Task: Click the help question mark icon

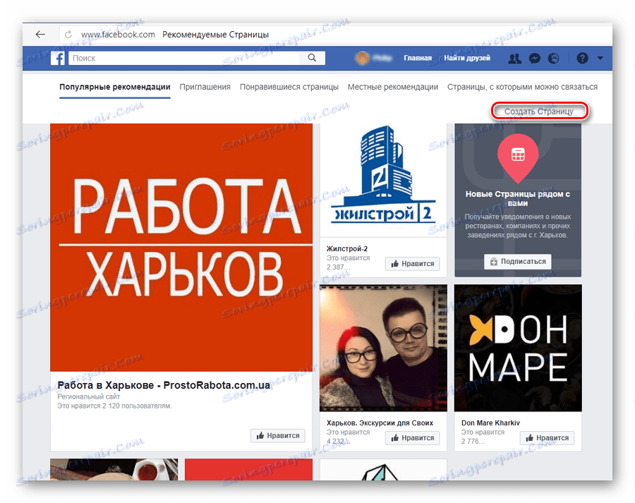Action: (581, 59)
